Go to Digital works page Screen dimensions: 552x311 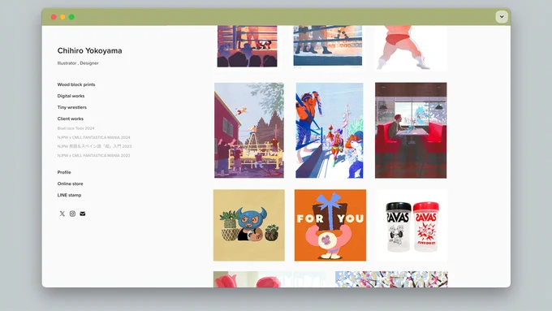click(71, 96)
